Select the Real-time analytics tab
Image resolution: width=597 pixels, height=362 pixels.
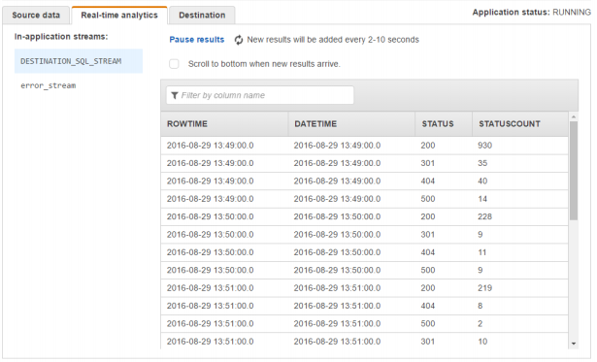pyautogui.click(x=119, y=16)
